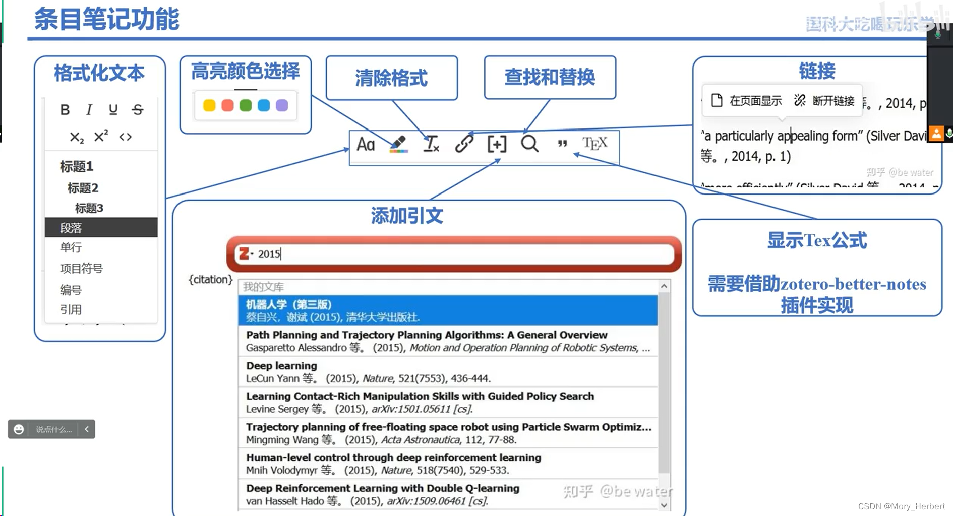Screen dimensions: 953x516
Task: Select Deep Reinforcement Learning with Double Q-learning
Action: [448, 494]
